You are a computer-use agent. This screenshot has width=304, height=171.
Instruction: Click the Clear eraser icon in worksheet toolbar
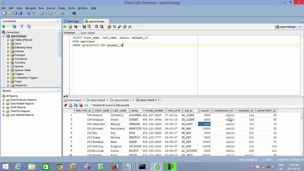coord(119,27)
